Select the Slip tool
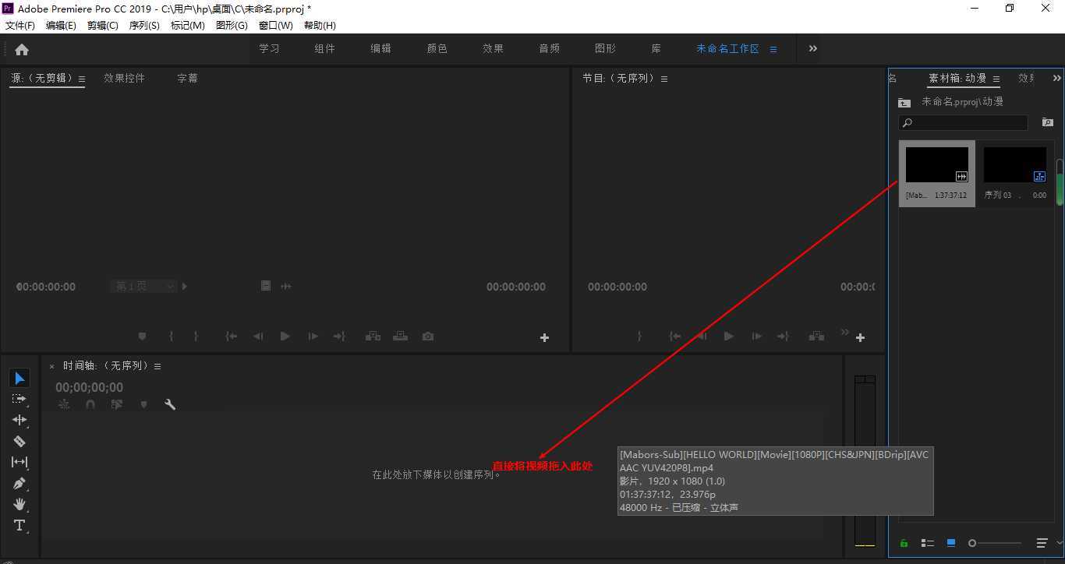Screen dimensions: 1065x564 (19, 462)
